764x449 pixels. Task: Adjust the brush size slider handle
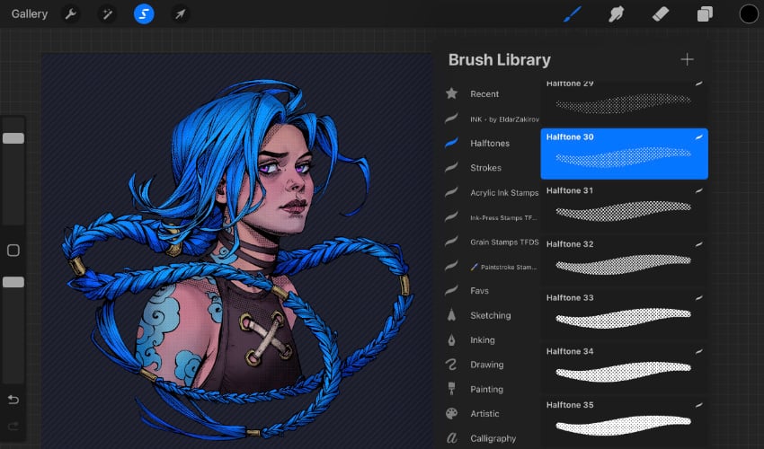pos(13,138)
